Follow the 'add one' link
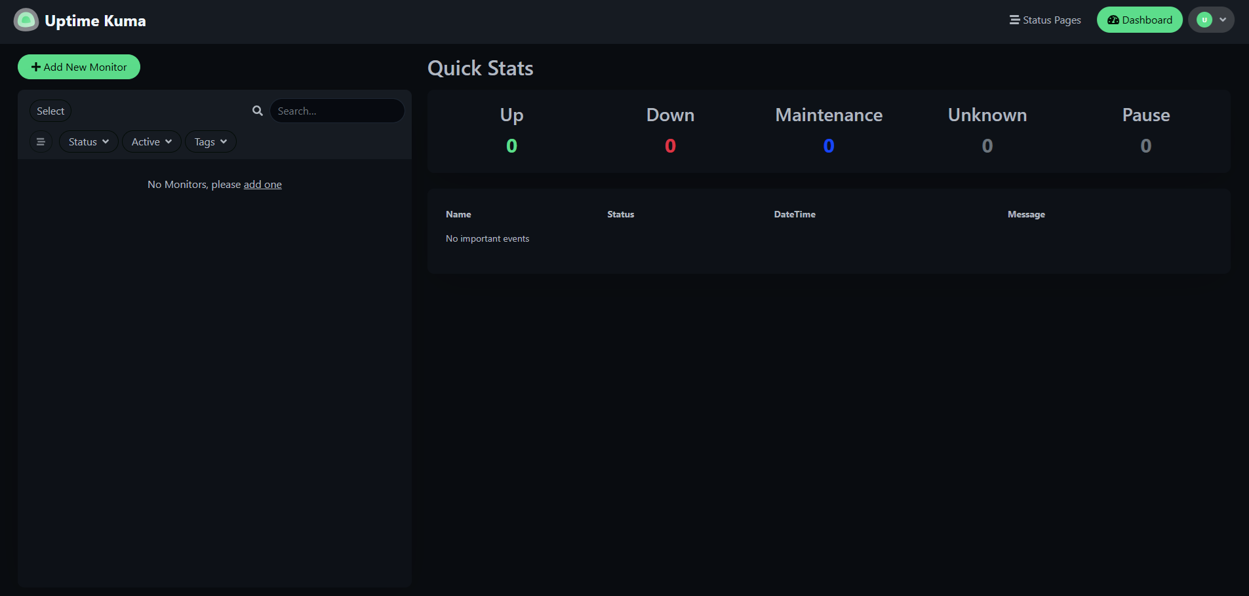 (x=263, y=185)
